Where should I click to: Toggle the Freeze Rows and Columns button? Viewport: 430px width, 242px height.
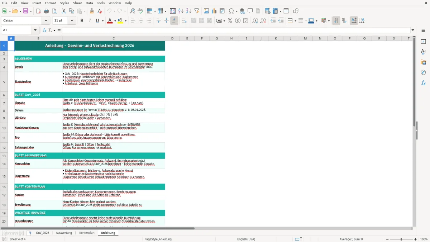(x=286, y=11)
